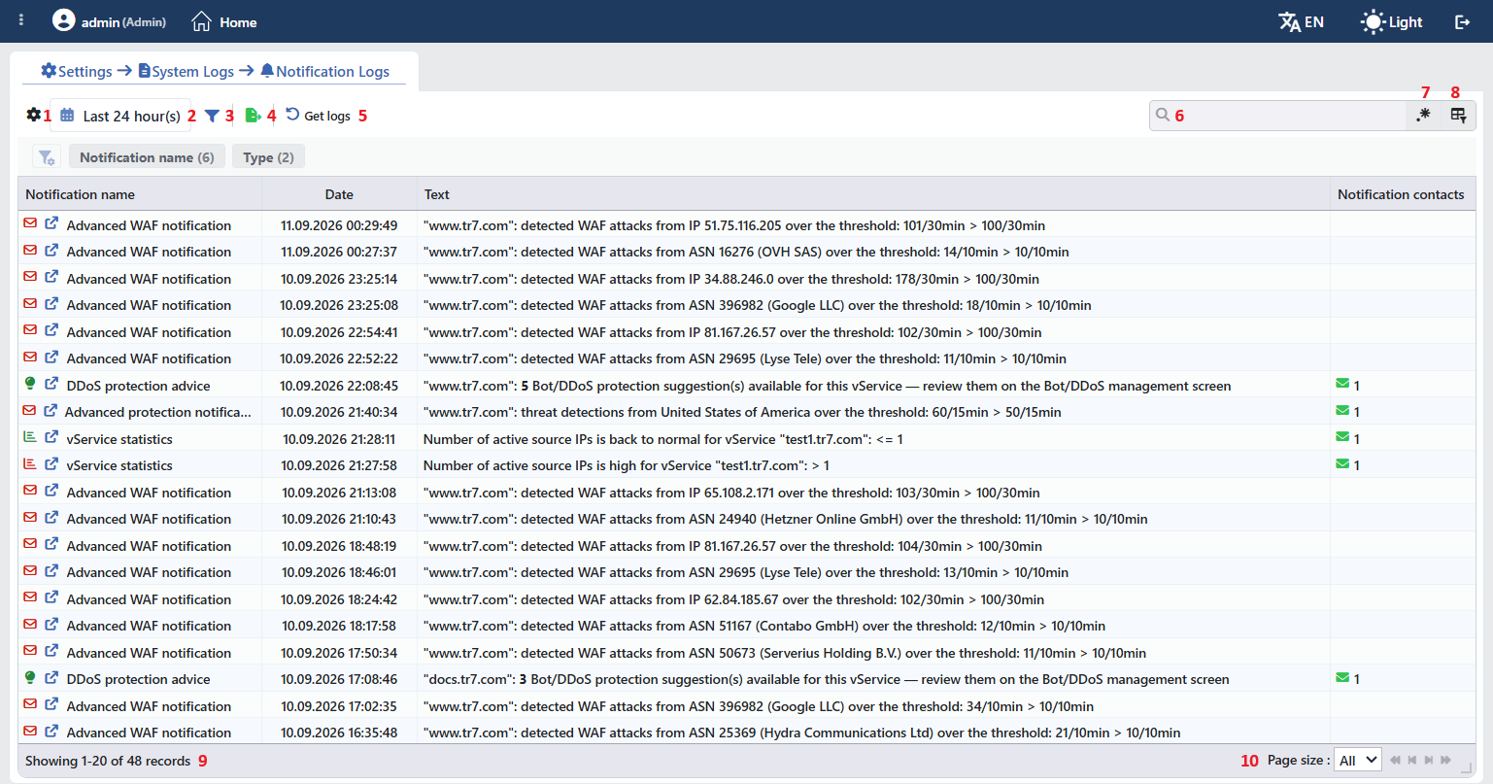Viewport: 1493px width, 784px height.
Task: Toggle the regex search option icon
Action: [1423, 116]
